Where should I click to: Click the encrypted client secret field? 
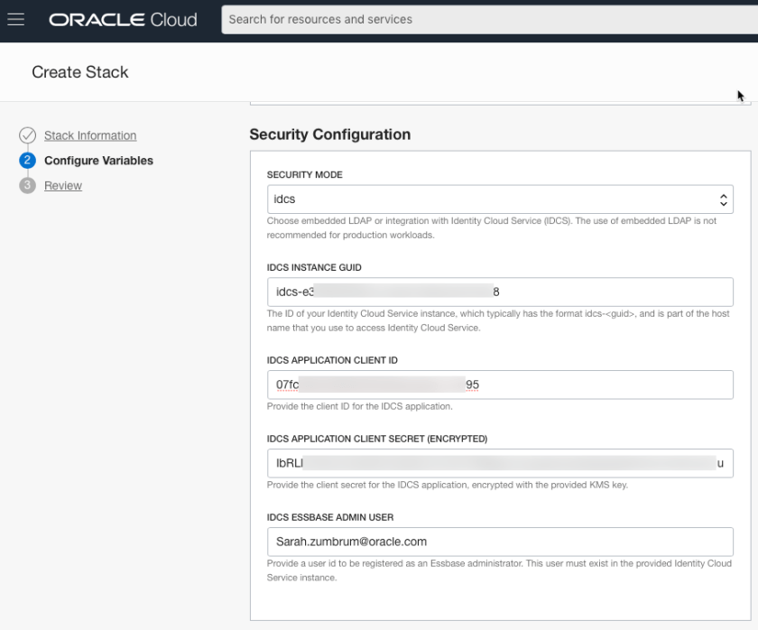point(499,463)
